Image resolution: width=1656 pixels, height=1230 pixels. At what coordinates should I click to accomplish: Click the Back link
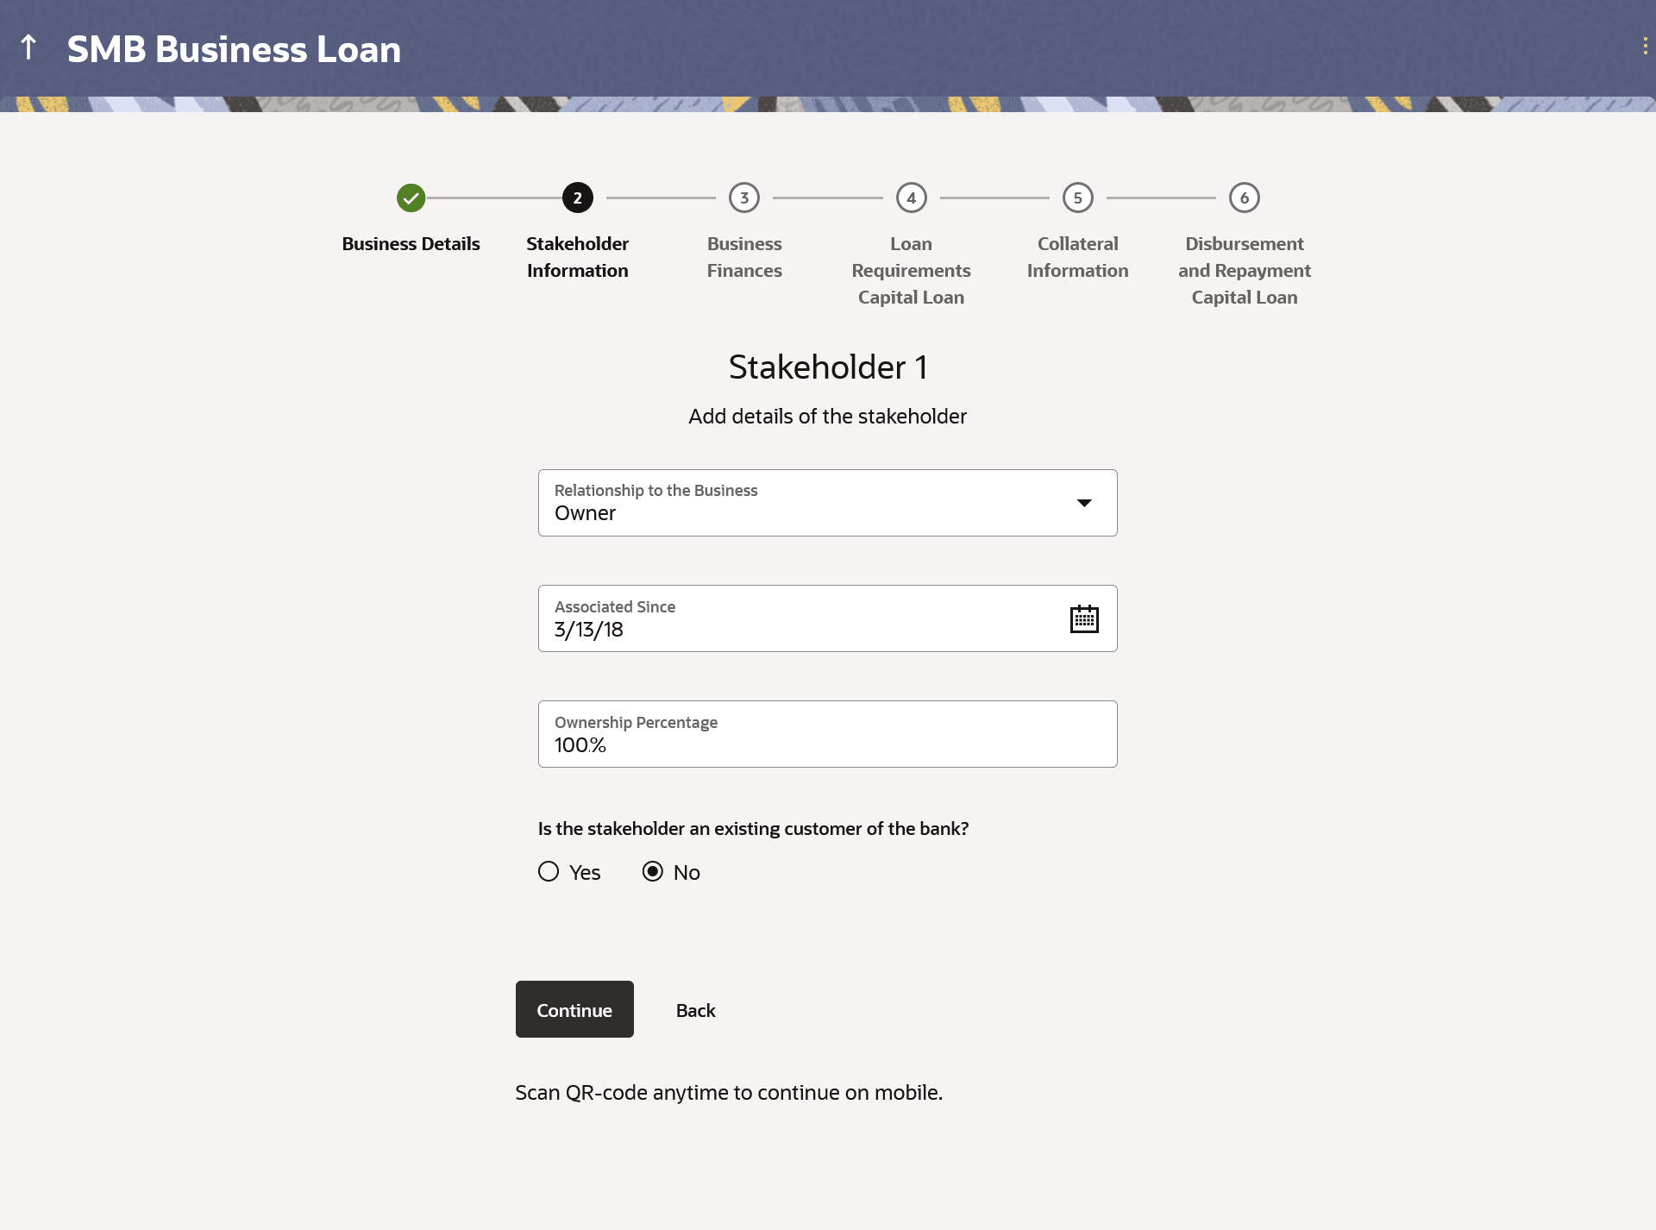point(695,1010)
